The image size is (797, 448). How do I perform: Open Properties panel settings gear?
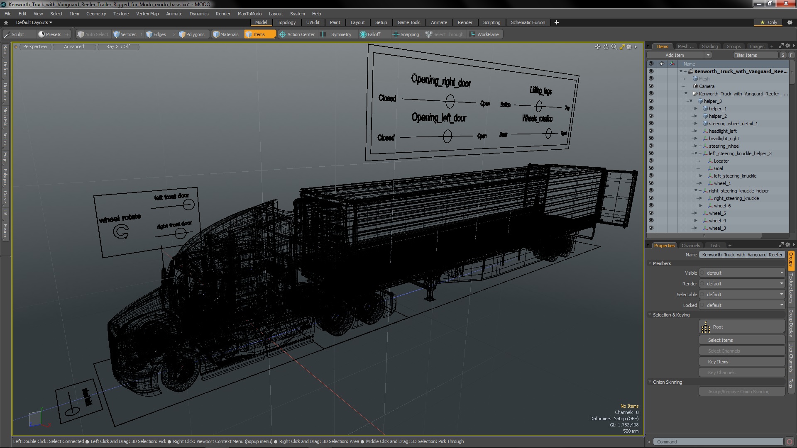(x=788, y=245)
